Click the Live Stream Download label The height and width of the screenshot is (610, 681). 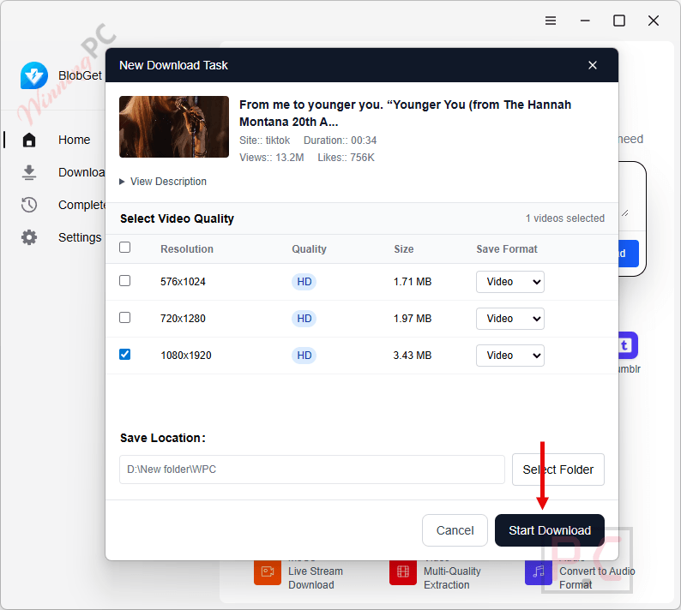coord(316,578)
